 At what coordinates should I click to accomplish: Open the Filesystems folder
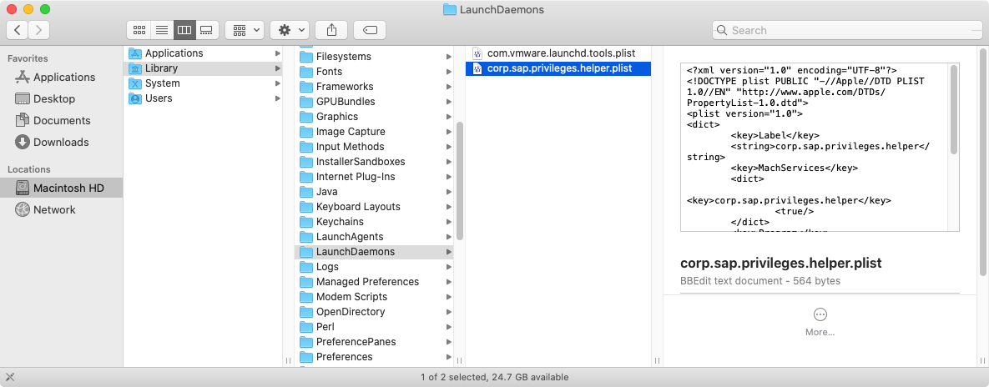tap(375, 57)
